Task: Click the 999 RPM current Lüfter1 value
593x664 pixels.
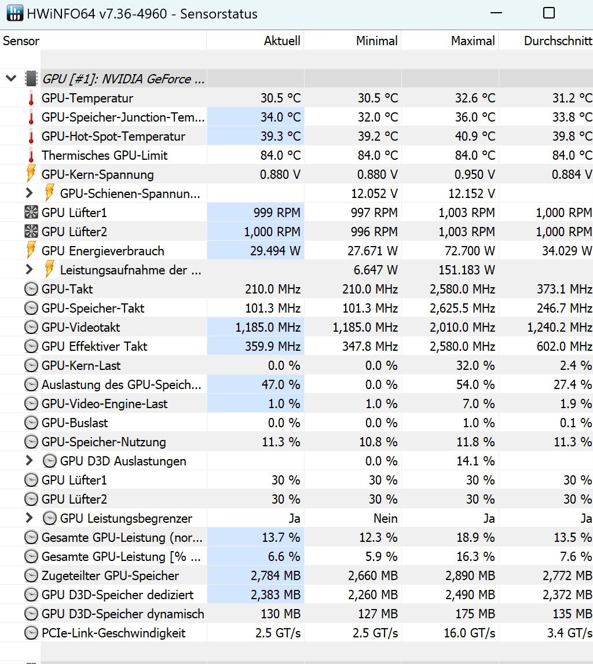Action: click(x=277, y=212)
